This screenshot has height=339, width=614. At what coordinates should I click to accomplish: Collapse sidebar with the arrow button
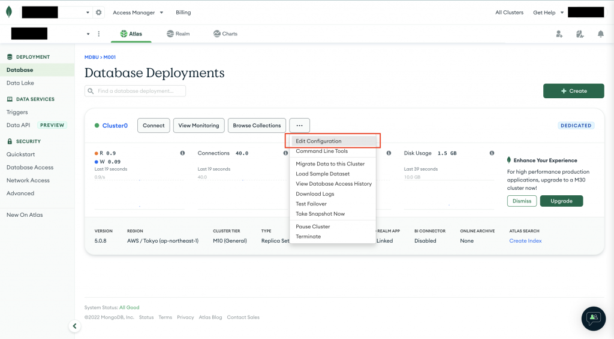click(74, 326)
